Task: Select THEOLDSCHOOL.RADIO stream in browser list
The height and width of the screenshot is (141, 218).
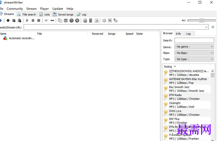Action: (187, 73)
